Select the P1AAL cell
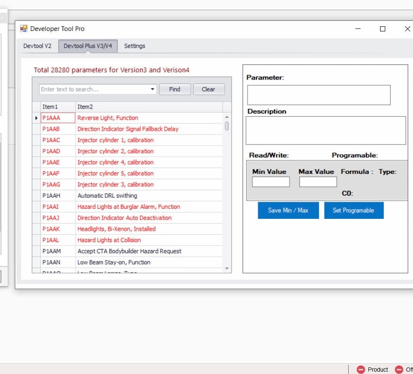This screenshot has width=413, height=374. click(x=58, y=240)
